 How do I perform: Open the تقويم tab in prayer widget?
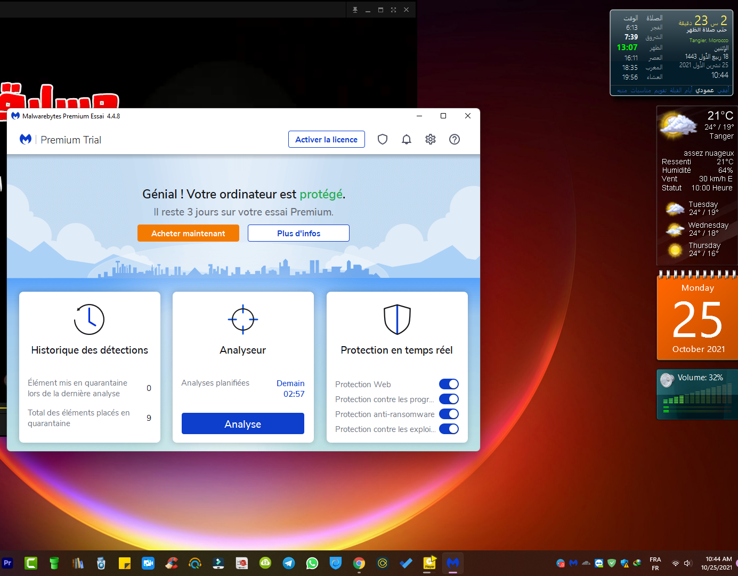[x=661, y=90]
